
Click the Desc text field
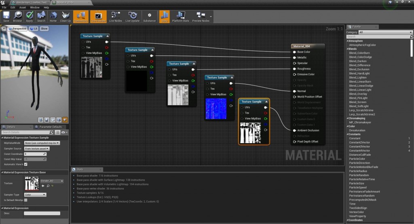click(x=42, y=213)
